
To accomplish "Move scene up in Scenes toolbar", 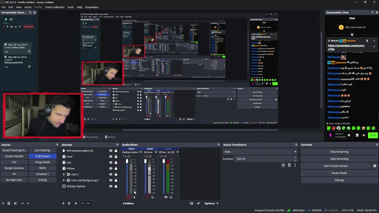I will click(x=22, y=203).
